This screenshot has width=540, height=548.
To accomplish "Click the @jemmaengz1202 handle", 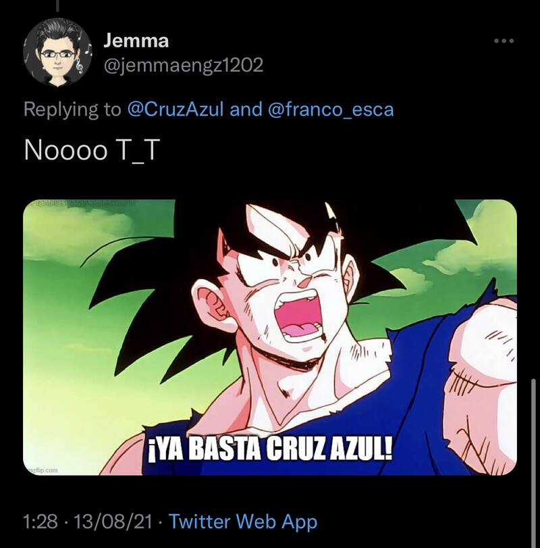I will tap(183, 65).
